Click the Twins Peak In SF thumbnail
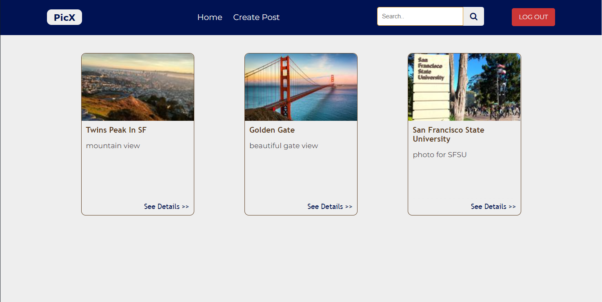The height and width of the screenshot is (302, 602). (138, 87)
